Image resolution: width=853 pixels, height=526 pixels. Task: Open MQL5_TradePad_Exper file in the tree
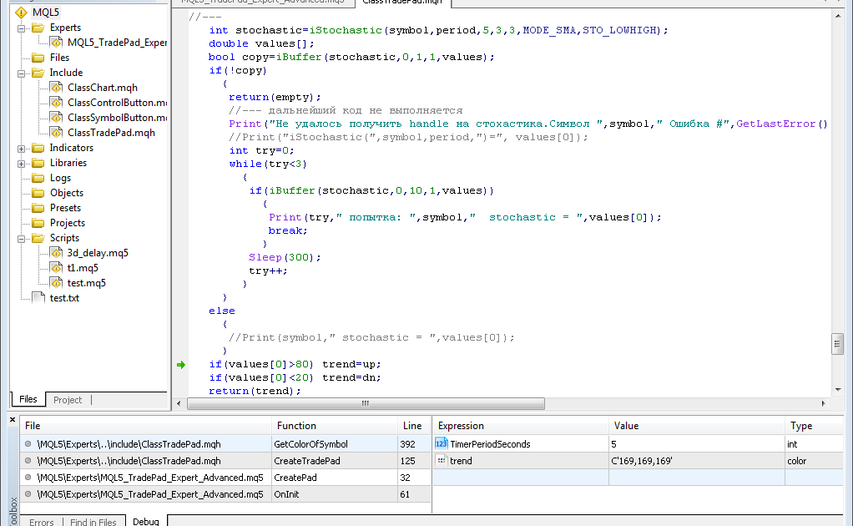pos(117,43)
